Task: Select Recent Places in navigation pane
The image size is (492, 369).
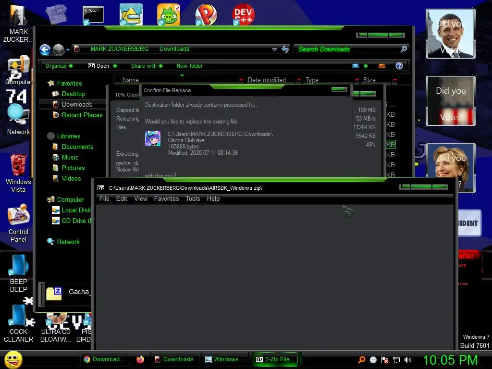Action: [82, 115]
